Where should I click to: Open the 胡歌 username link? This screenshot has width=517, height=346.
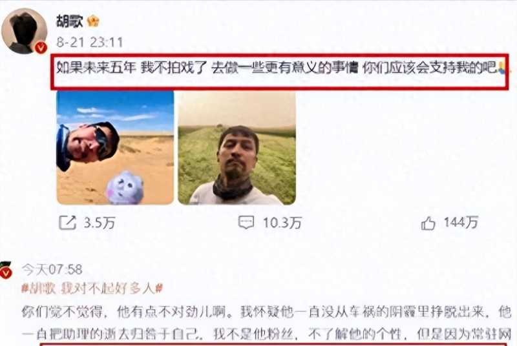coord(70,21)
